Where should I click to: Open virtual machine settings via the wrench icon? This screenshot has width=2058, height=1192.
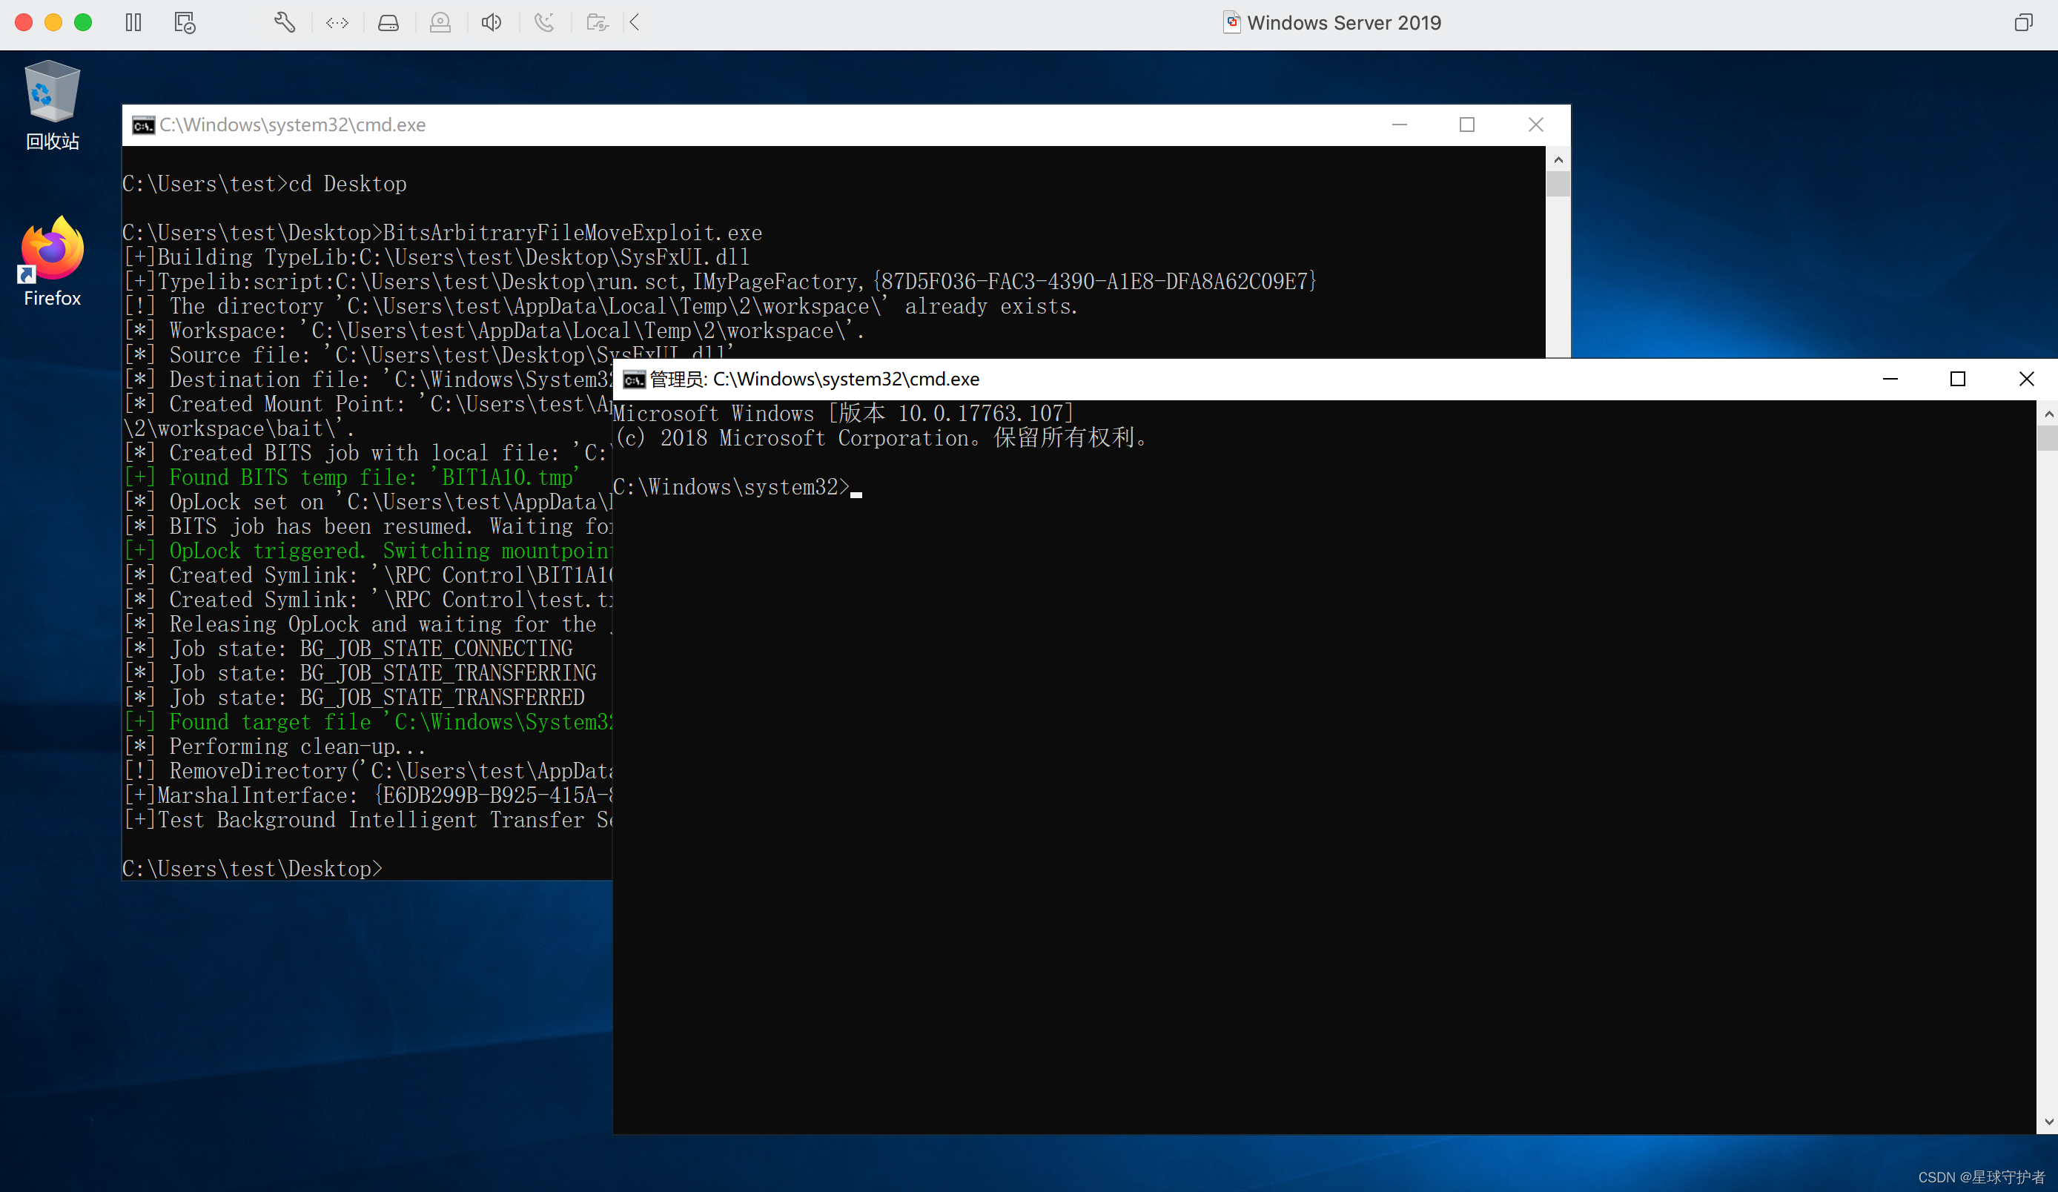(x=284, y=22)
